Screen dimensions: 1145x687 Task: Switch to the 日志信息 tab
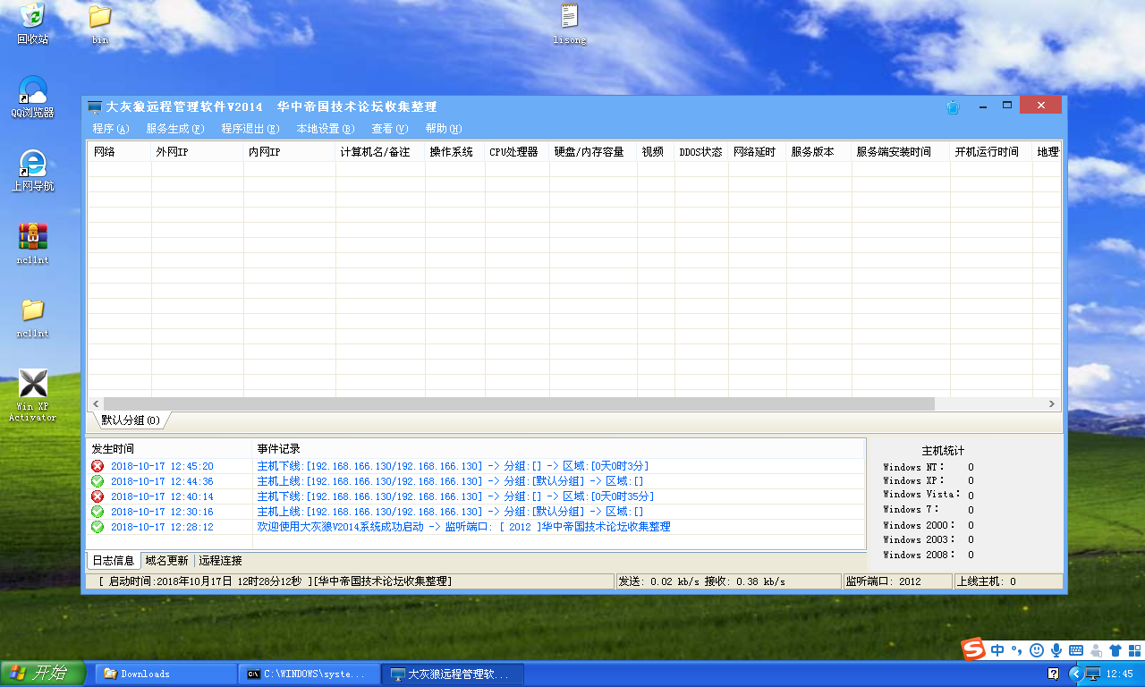tap(114, 561)
